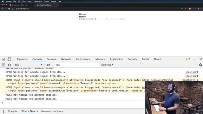203x114 pixels.
Task: Clear the console with the ban icon
Action: coord(9,65)
